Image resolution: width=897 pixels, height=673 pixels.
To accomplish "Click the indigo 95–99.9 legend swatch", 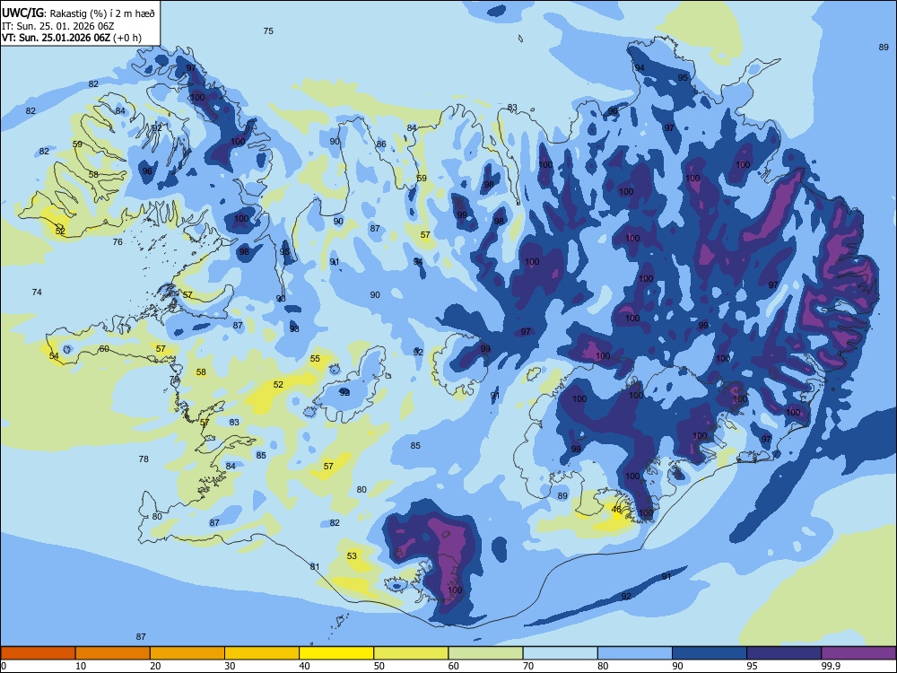I will tap(784, 653).
